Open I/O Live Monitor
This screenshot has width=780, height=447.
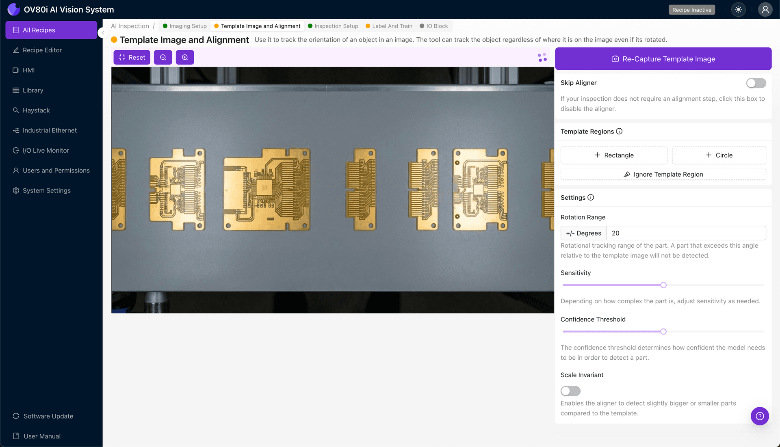[46, 150]
